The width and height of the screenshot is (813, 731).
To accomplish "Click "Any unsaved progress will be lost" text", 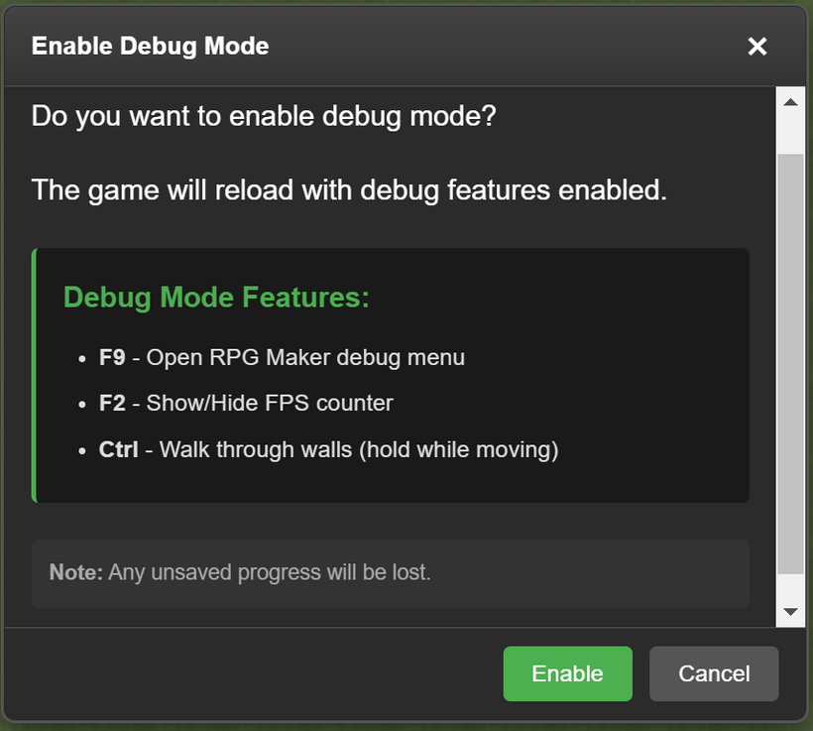I will click(x=270, y=572).
